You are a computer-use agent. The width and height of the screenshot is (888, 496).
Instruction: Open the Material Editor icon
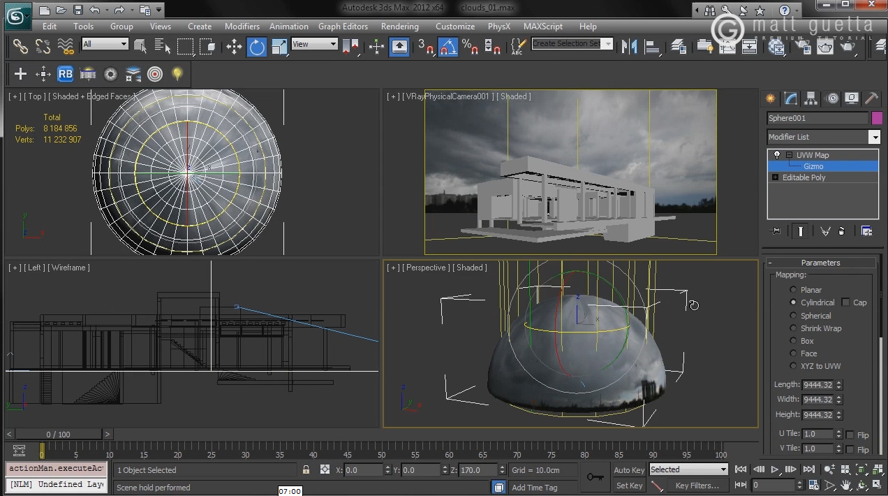777,47
